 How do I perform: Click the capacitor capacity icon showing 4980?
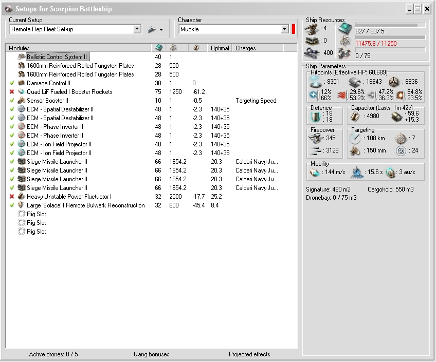point(355,117)
